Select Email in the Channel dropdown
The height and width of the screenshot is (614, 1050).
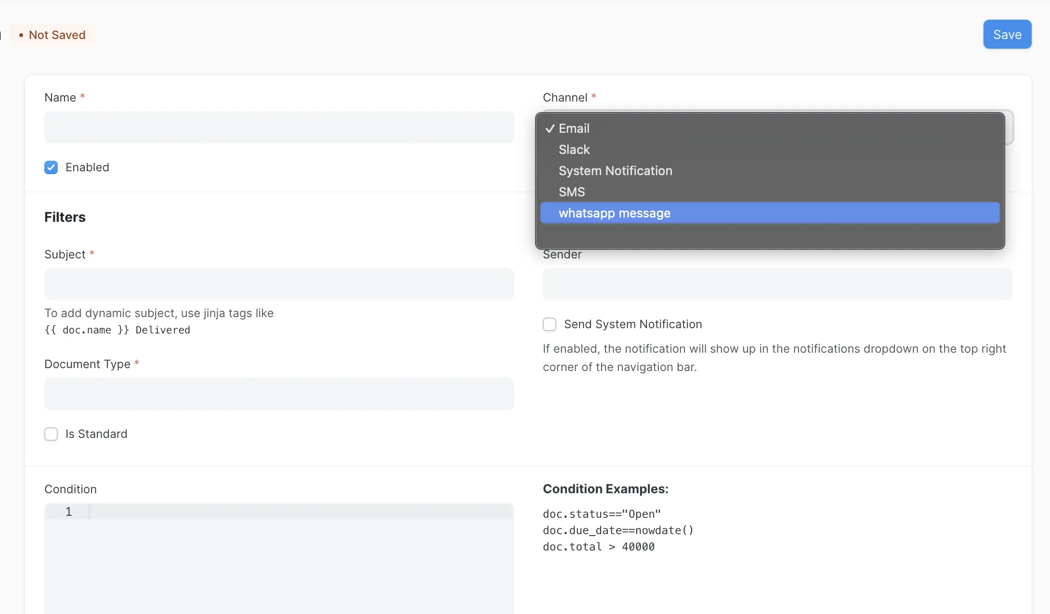(770, 128)
